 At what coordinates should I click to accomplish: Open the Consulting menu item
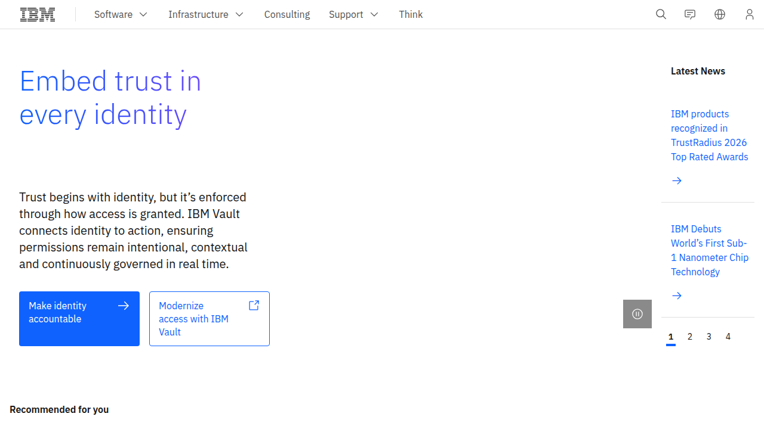(x=287, y=14)
